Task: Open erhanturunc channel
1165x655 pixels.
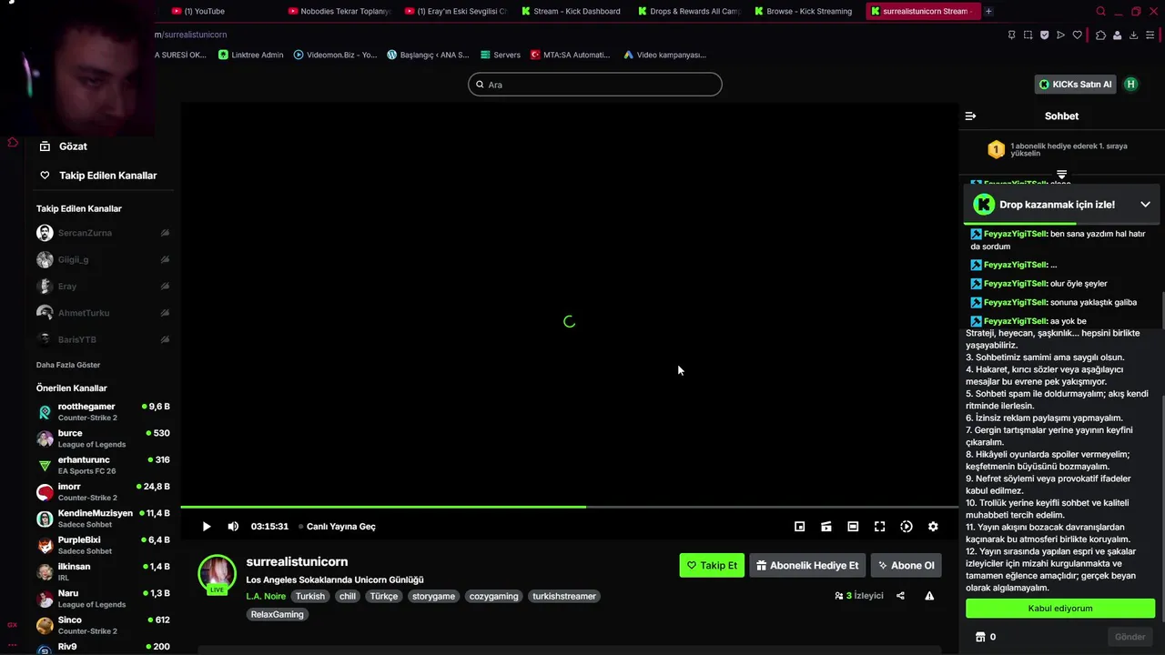Action: coord(103,465)
